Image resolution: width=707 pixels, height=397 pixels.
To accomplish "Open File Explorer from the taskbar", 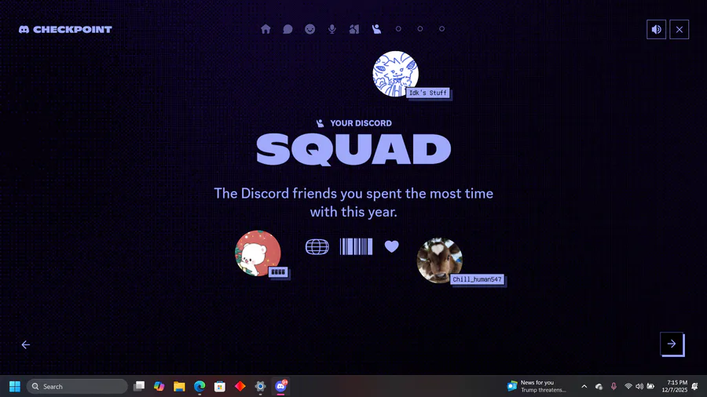I will [179, 386].
